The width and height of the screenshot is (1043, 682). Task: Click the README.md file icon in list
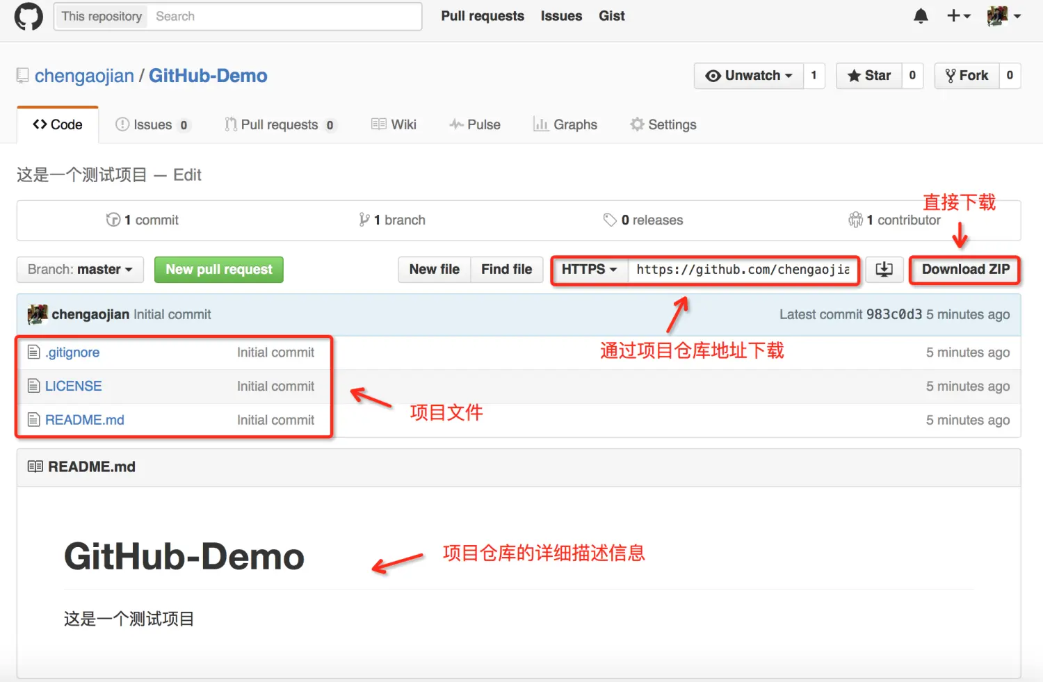coord(33,420)
